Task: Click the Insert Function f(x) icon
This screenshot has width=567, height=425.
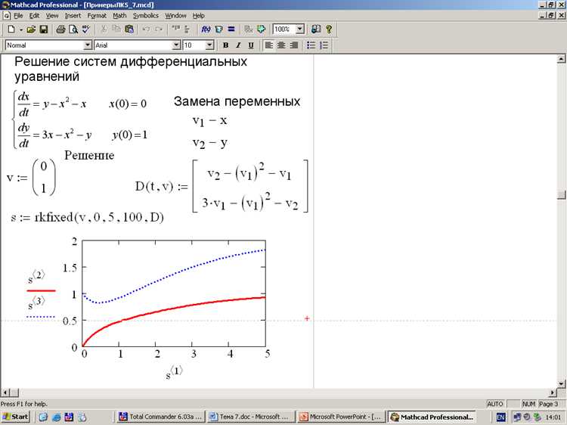Action: [206, 29]
